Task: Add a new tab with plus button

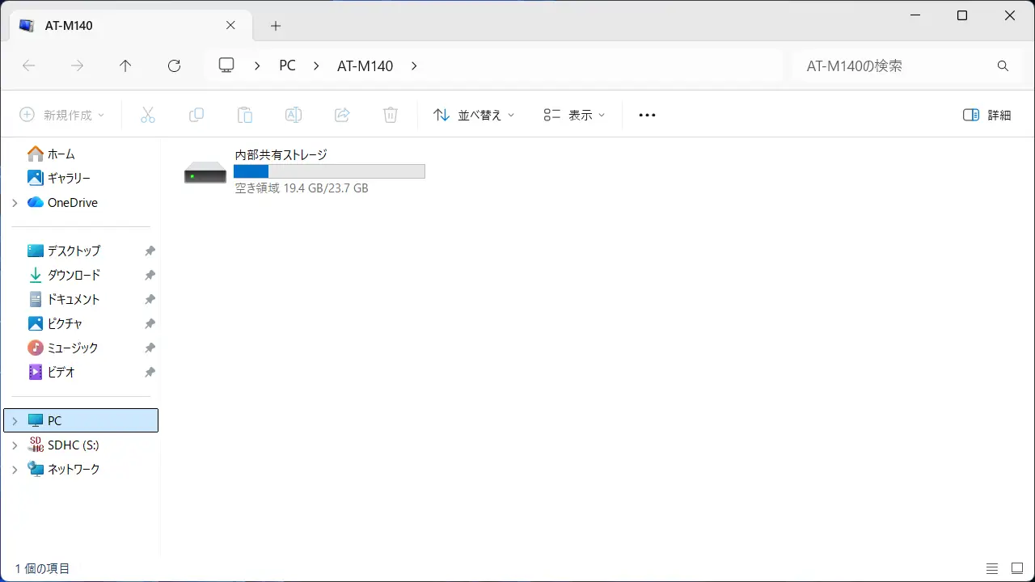Action: (276, 26)
